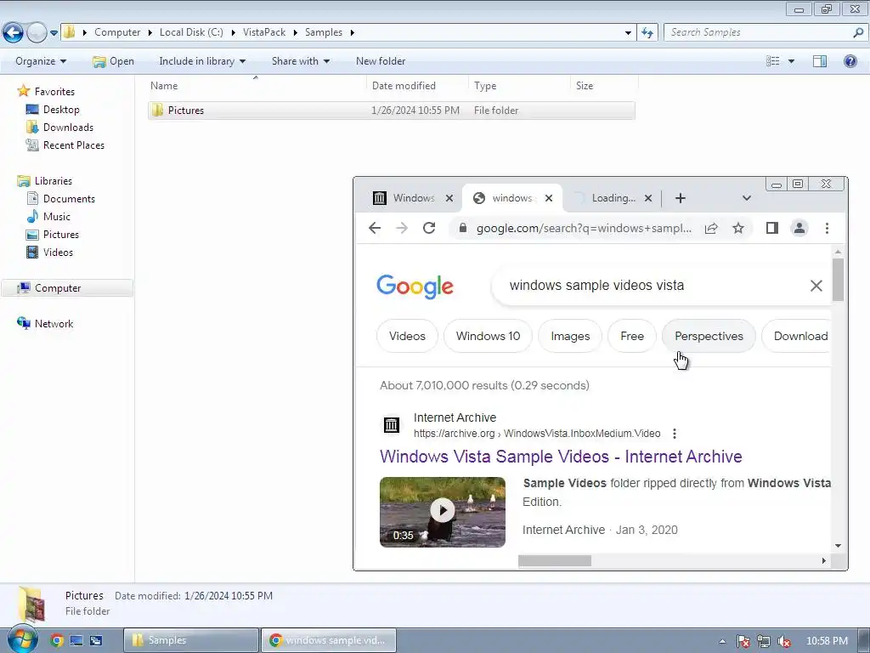
Task: Share this page icon in Chrome
Action: 711,228
